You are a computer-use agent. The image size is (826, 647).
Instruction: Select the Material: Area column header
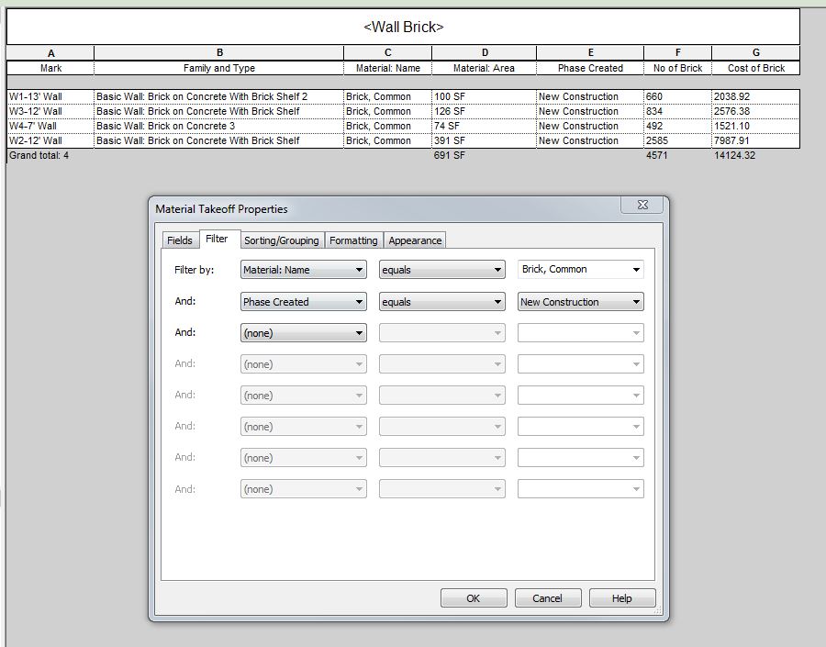(485, 67)
